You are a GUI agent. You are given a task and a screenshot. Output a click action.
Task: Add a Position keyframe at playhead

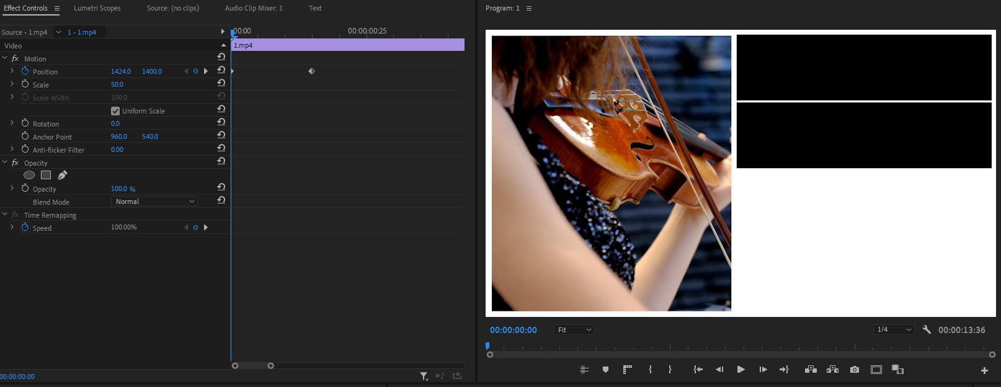pyautogui.click(x=195, y=71)
